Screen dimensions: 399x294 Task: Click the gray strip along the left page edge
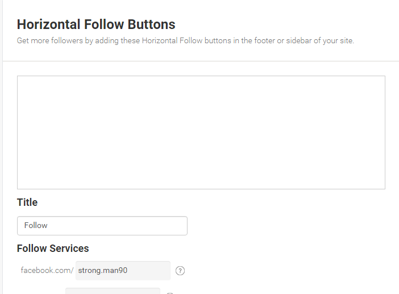click(x=1, y=147)
